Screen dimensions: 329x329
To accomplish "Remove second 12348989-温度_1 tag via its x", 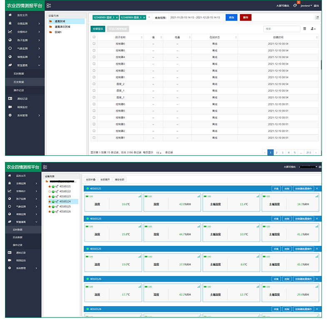I will (144, 17).
